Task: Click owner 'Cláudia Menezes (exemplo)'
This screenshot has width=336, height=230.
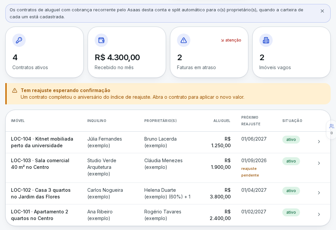Action: (x=163, y=164)
